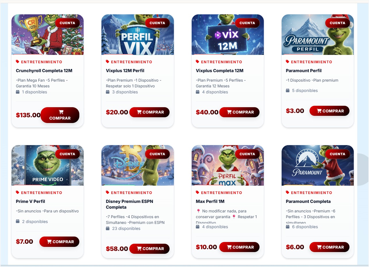Open the Perfil VIX Grinch thumbnail
369x267 pixels.
138,34
